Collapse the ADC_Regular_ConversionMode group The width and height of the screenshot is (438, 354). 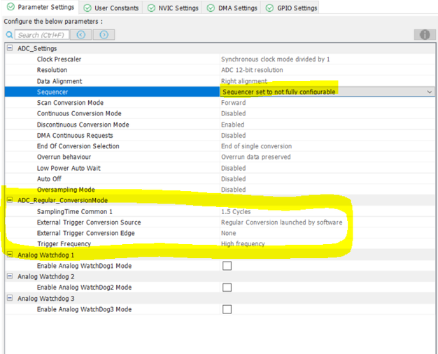point(10,200)
